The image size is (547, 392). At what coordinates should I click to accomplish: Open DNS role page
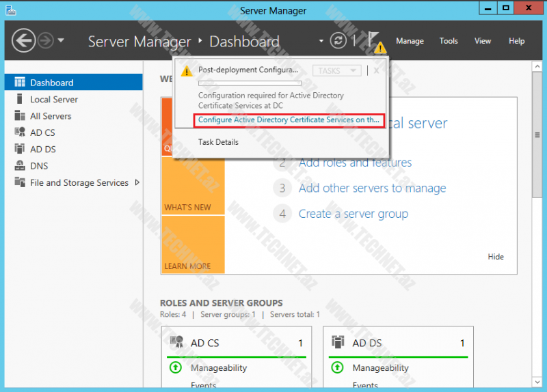39,166
